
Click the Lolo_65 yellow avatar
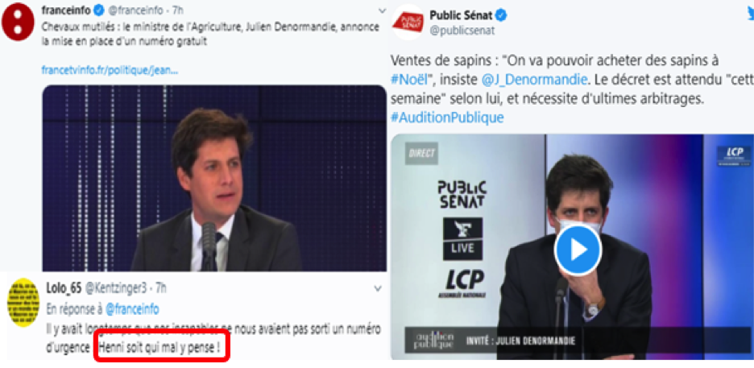[23, 302]
